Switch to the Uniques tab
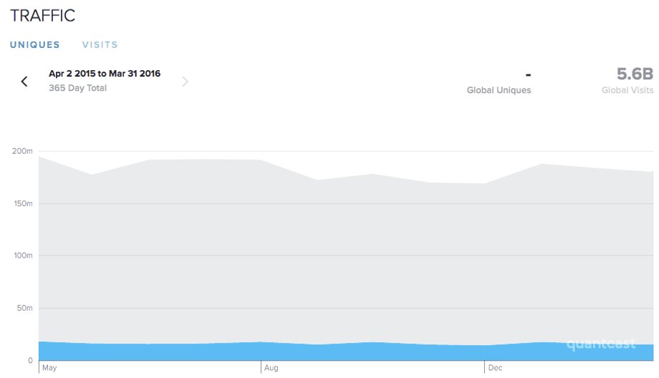The height and width of the screenshot is (378, 659). tap(35, 45)
